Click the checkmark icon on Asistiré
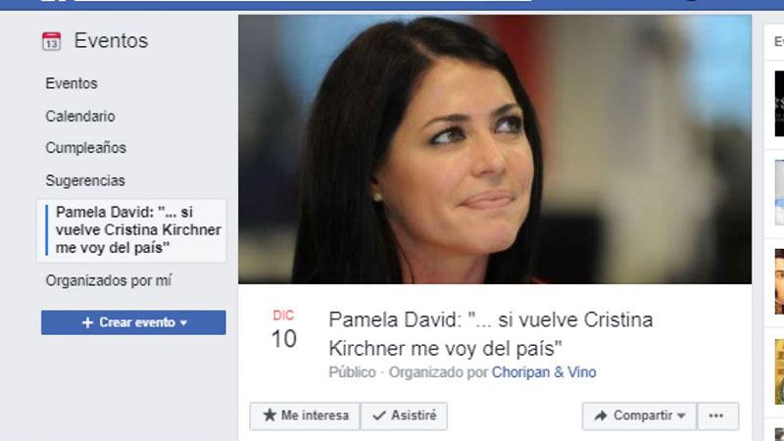This screenshot has height=441, width=784. pyautogui.click(x=379, y=416)
